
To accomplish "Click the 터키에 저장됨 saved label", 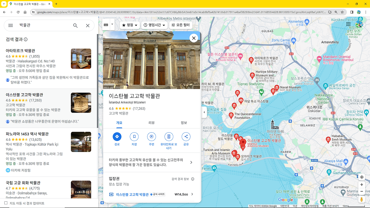I will (x=21, y=170).
